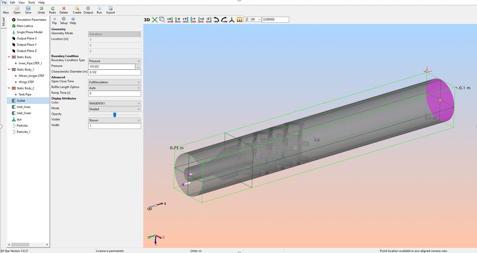Open the View menu

21,2
